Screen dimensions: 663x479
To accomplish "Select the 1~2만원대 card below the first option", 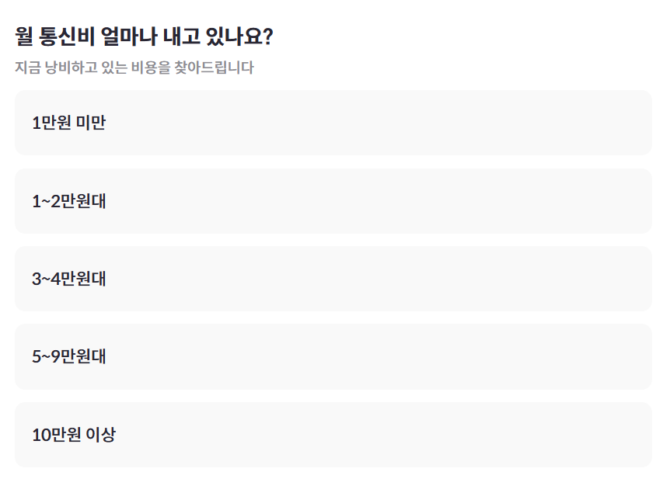I will tap(331, 202).
